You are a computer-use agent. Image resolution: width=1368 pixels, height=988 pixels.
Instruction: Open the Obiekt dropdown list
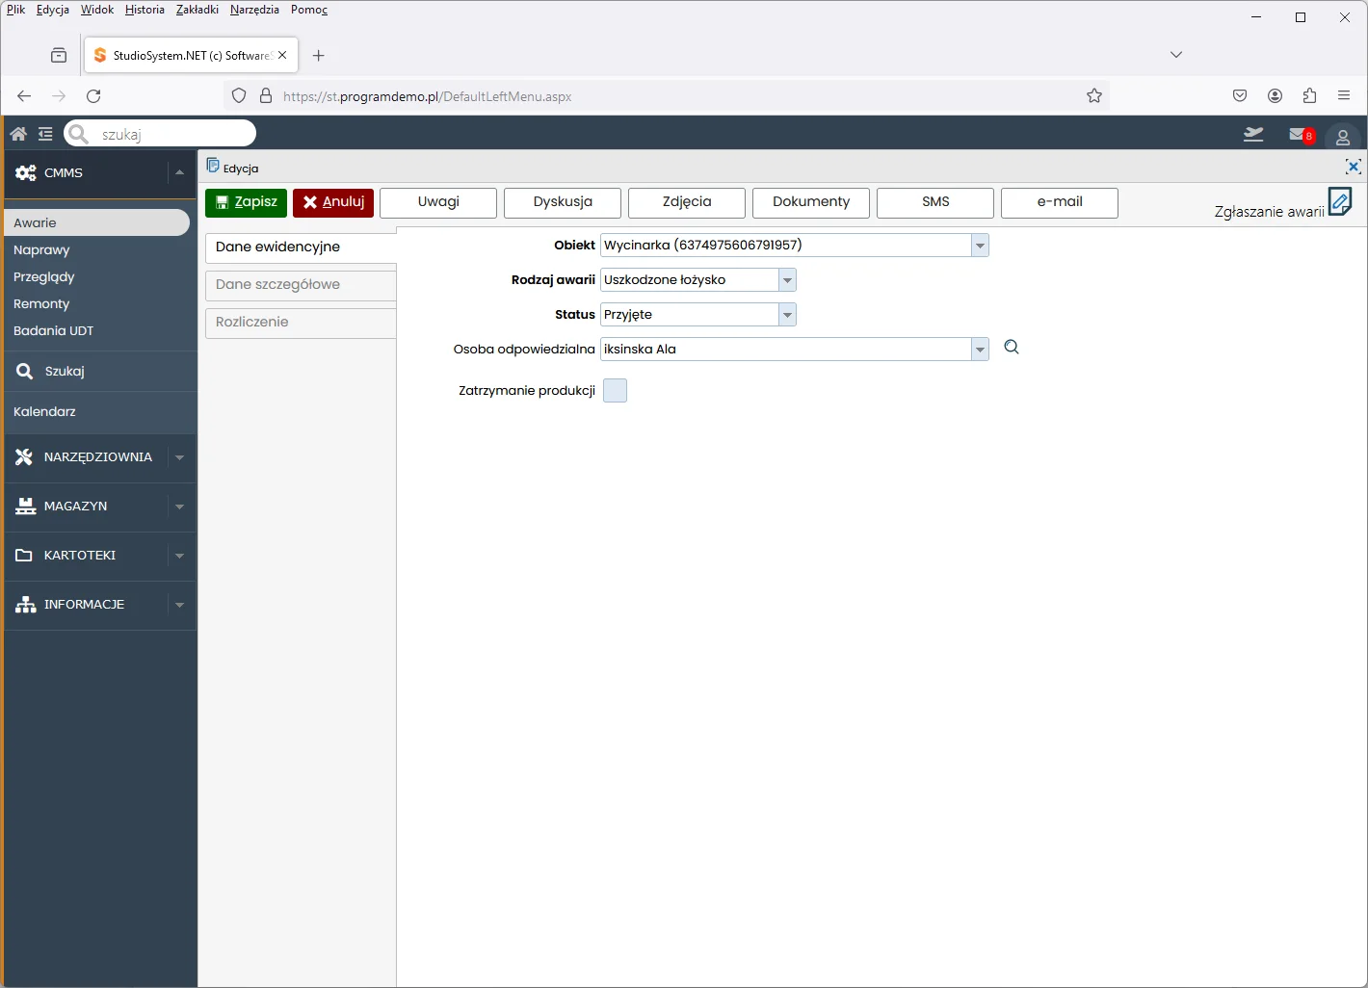click(x=980, y=246)
